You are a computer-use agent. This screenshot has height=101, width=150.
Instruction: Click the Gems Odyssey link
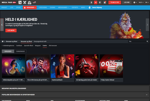pyautogui.click(x=97, y=8)
